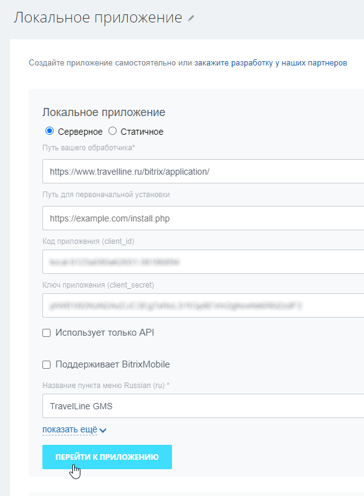Screen dimensions: 364x496
Task: Click the chevron next to показать ещё
Action: (x=103, y=430)
